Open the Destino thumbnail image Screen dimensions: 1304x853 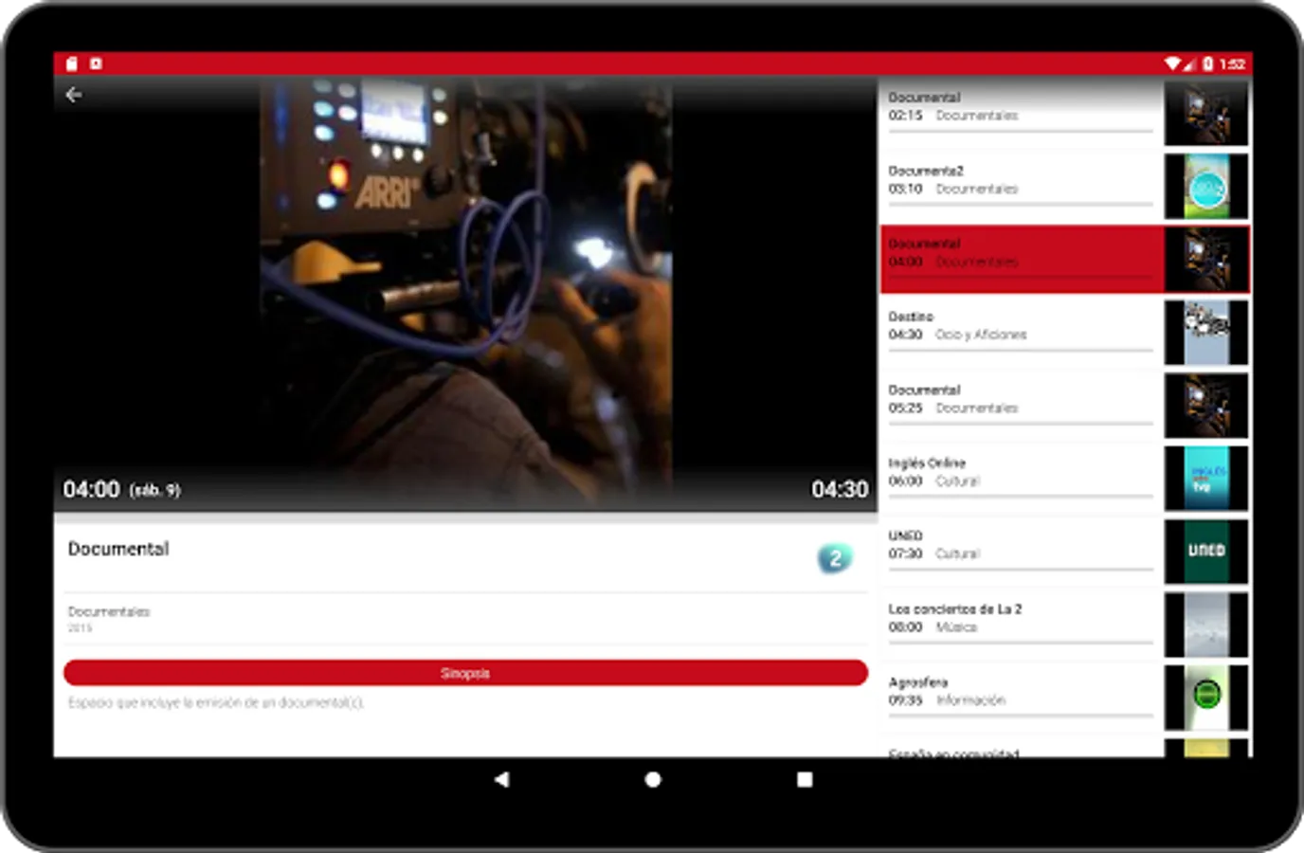tap(1206, 332)
